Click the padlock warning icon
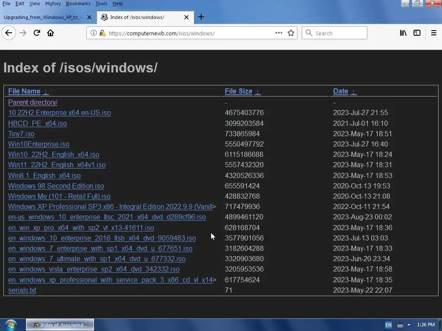442x331 pixels. tap(103, 33)
